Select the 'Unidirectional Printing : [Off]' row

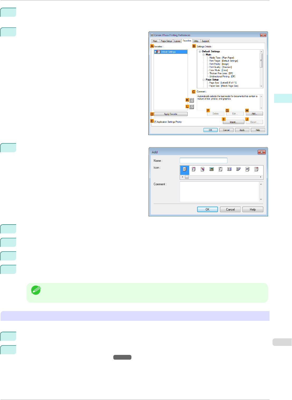click(222, 77)
